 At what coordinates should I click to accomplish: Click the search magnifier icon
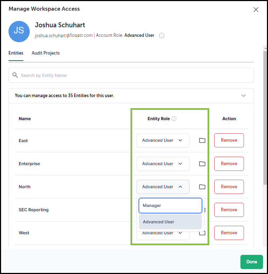(x=15, y=75)
